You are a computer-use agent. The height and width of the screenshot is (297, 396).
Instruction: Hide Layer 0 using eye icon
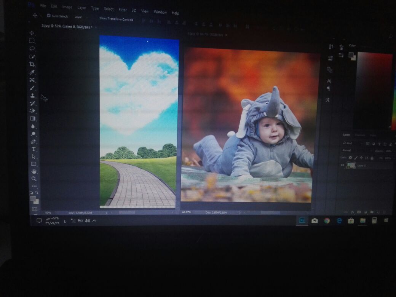(x=342, y=165)
